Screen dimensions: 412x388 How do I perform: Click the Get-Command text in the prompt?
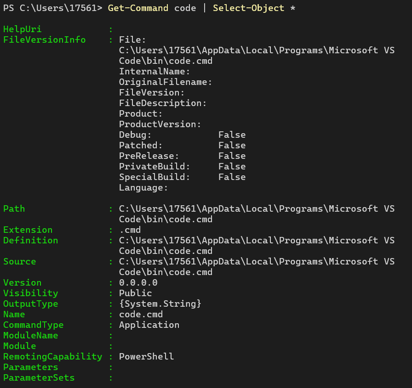pos(138,8)
